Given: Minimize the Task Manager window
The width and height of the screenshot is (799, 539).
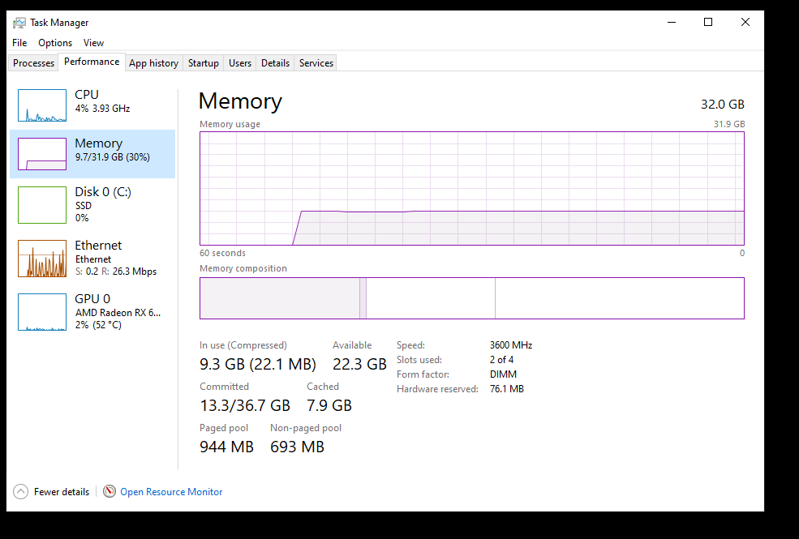Looking at the screenshot, I should coord(672,23).
